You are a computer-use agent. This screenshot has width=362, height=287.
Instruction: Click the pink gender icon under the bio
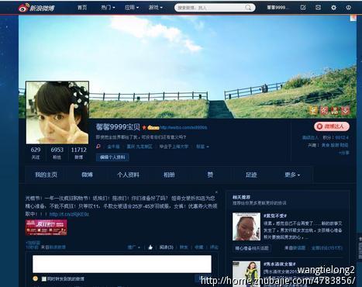pos(98,147)
